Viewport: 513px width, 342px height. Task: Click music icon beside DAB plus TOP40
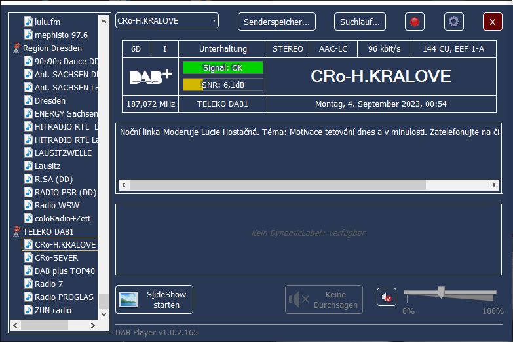coord(28,271)
